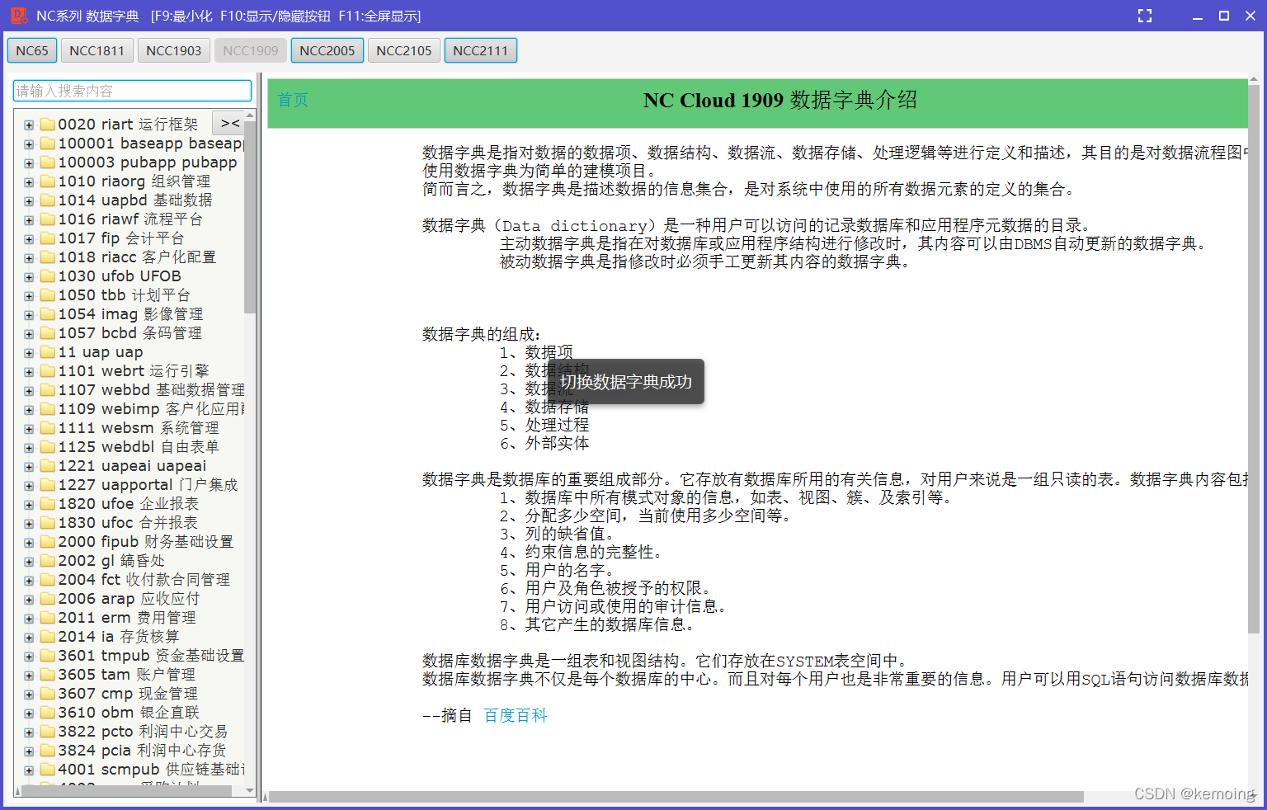This screenshot has width=1267, height=810.
Task: Click the collapse tree '><' button
Action: [230, 123]
